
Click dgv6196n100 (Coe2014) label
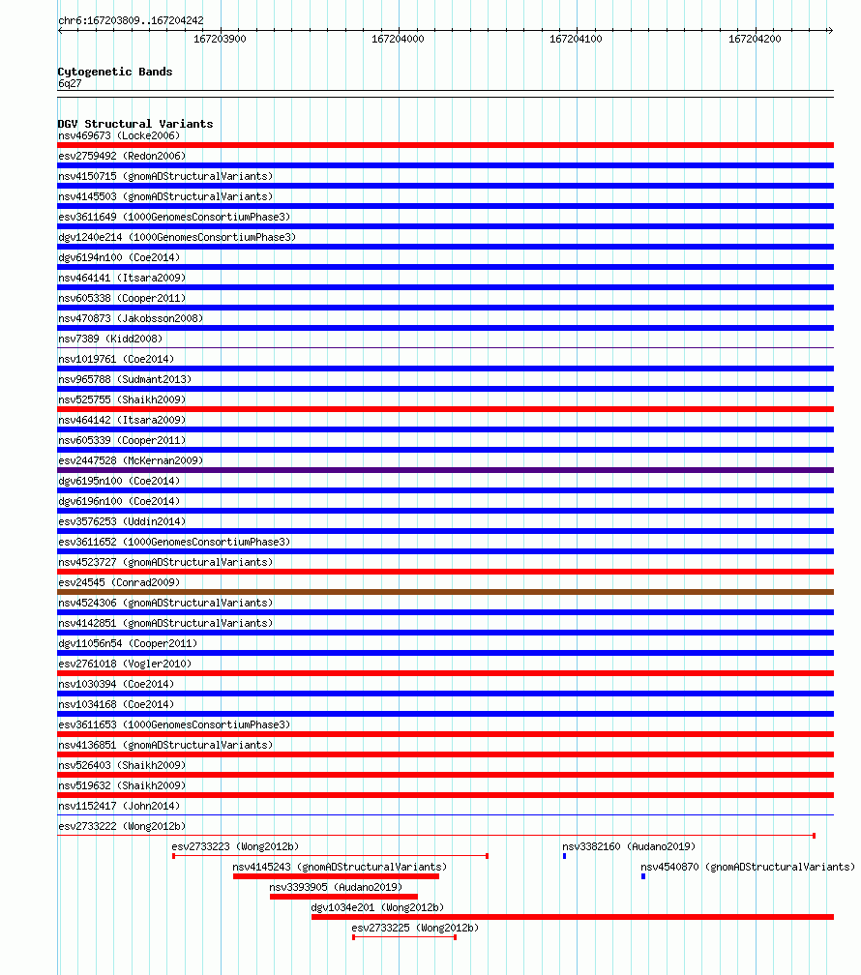[x=119, y=501]
